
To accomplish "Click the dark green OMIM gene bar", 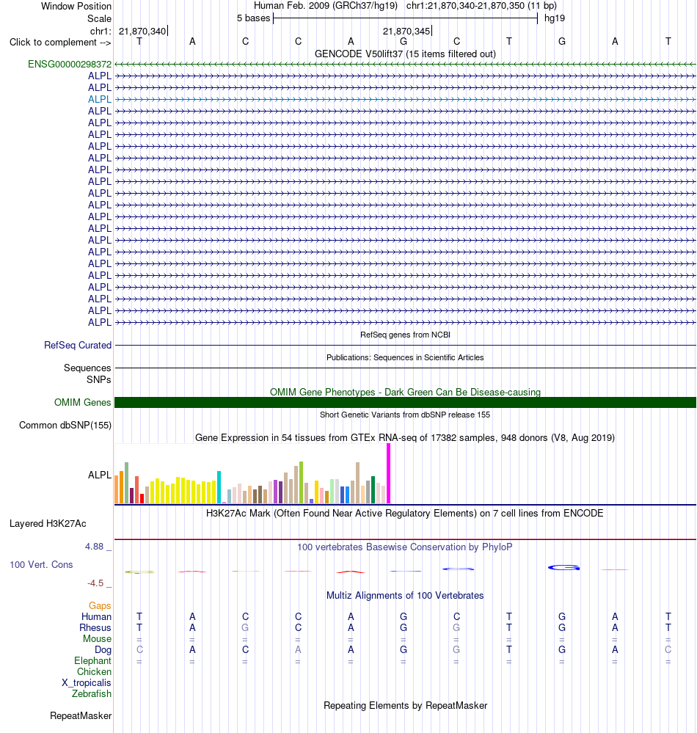I will [x=405, y=403].
